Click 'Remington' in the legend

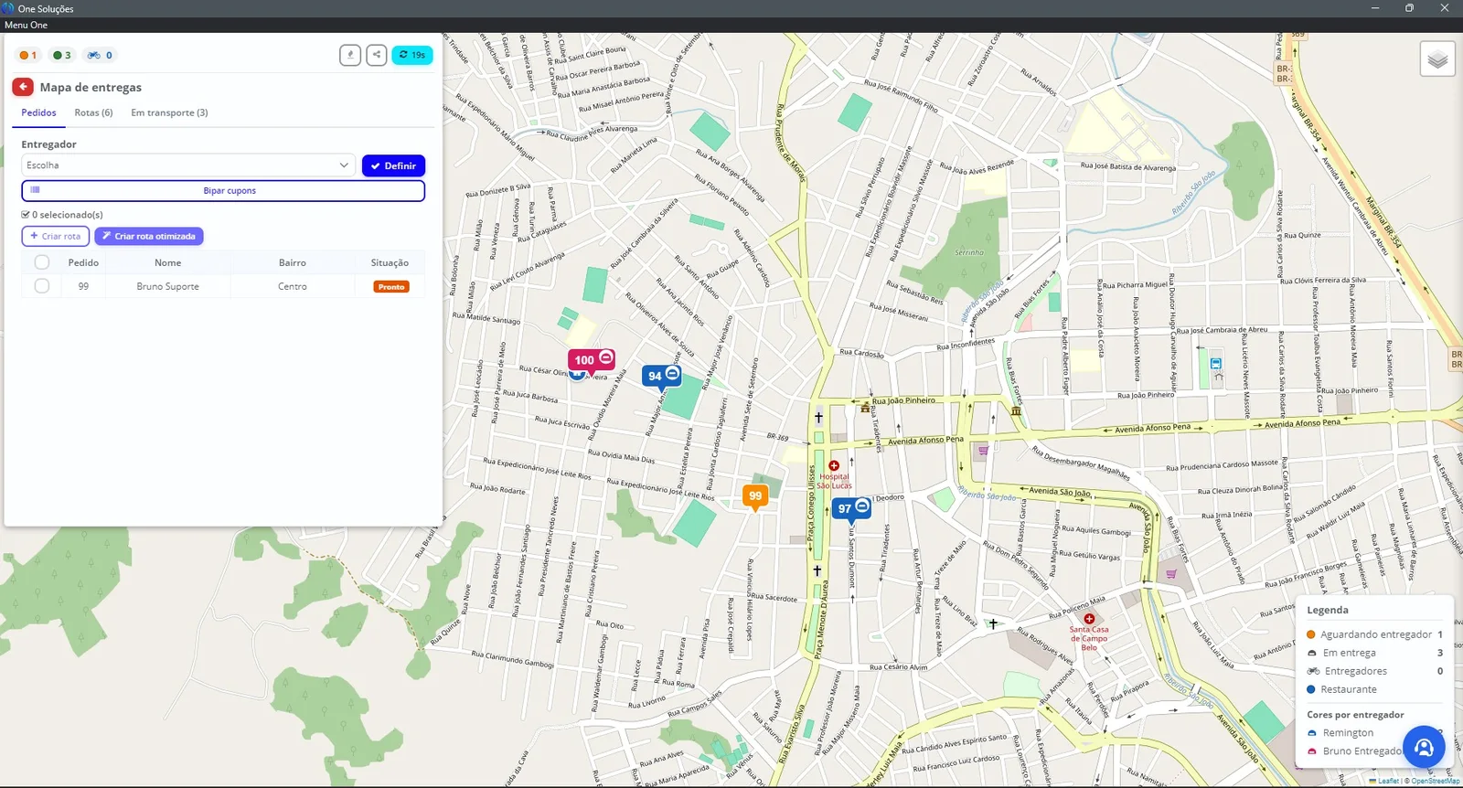pyautogui.click(x=1348, y=733)
